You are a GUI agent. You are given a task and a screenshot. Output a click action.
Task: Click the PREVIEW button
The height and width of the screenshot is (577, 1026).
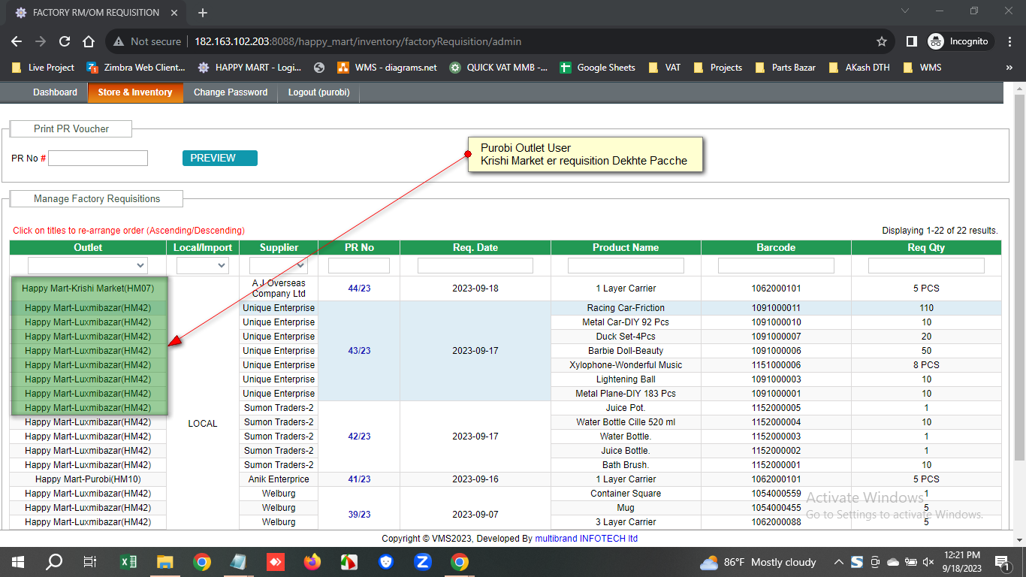click(x=219, y=158)
